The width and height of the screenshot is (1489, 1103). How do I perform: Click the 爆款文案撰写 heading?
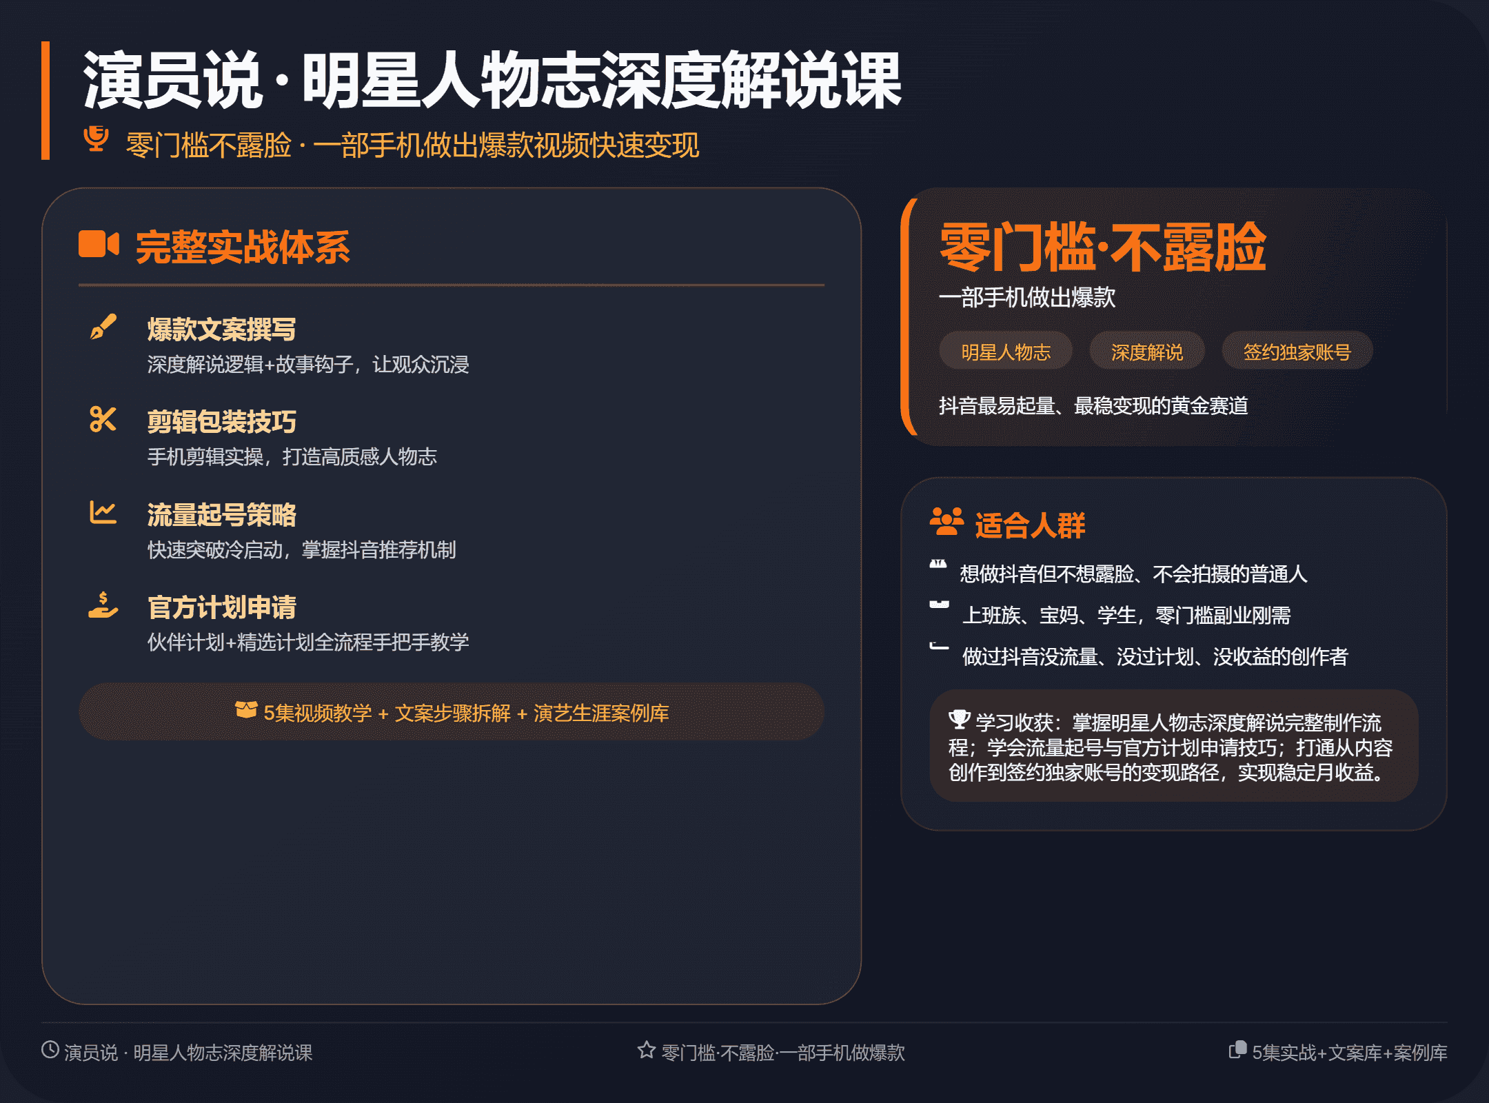222,330
